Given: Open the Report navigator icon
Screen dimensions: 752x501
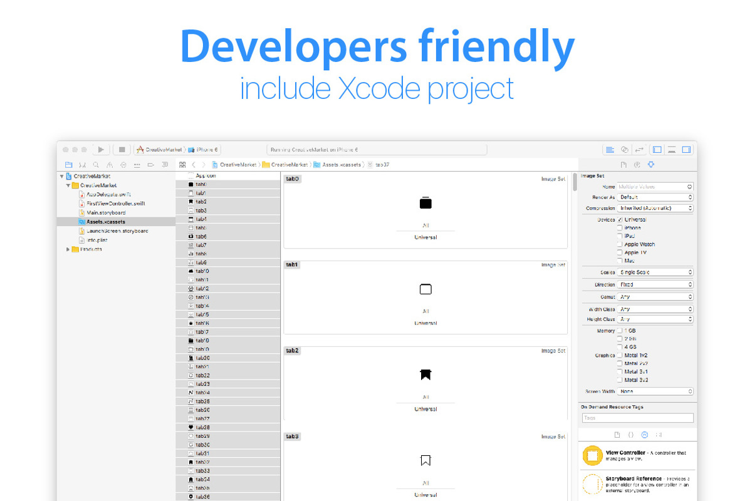Looking at the screenshot, I should click(164, 165).
